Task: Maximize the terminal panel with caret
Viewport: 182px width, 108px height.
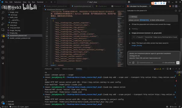Action: point(176,69)
